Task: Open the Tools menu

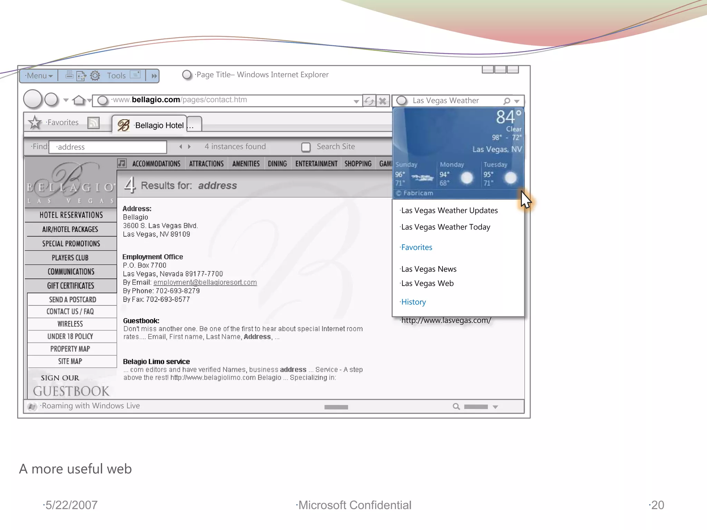Action: tap(116, 76)
